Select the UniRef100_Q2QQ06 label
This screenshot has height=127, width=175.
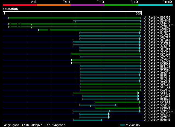pos(157,81)
